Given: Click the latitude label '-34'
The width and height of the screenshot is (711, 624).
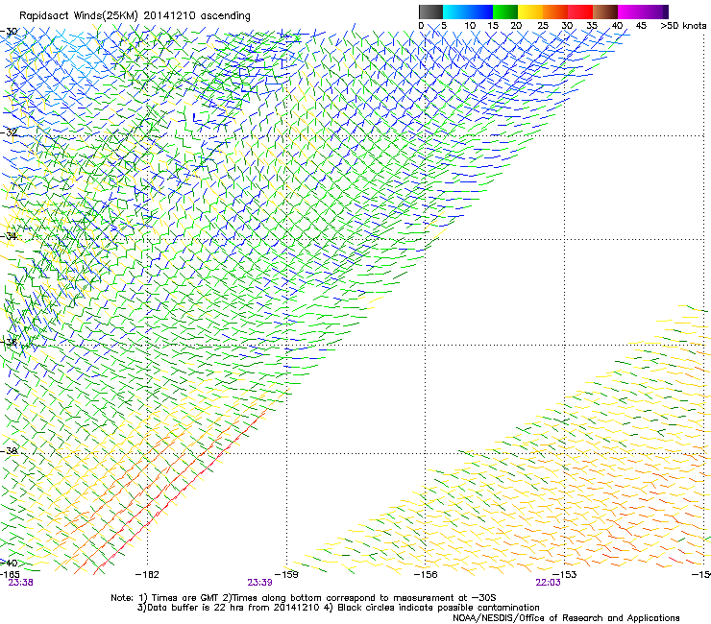Looking at the screenshot, I should pos(9,236).
